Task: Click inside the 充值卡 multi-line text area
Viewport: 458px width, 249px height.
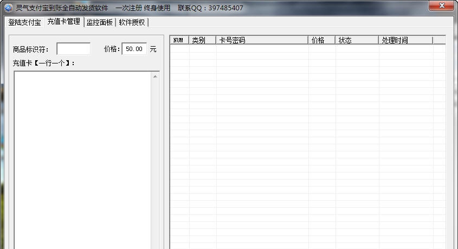Action: [83, 160]
